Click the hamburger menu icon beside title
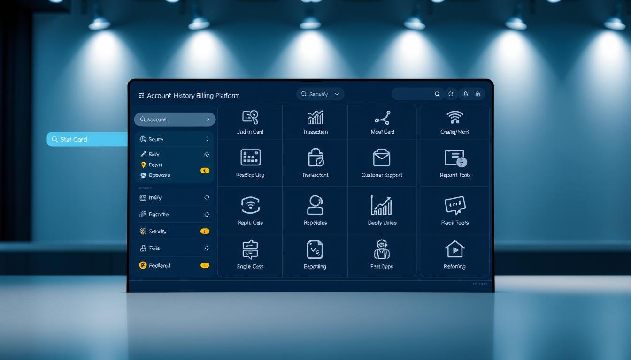The height and width of the screenshot is (360, 631). click(141, 95)
